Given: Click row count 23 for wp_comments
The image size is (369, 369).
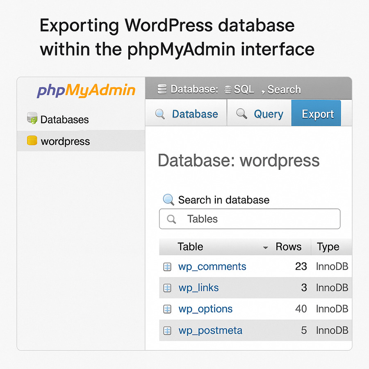Looking at the screenshot, I should tap(301, 266).
